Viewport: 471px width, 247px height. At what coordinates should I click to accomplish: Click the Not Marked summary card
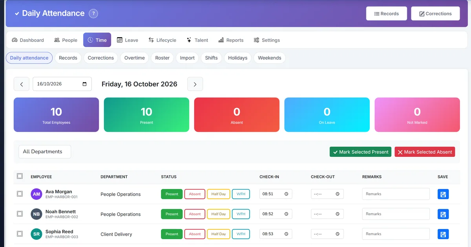coord(417,114)
